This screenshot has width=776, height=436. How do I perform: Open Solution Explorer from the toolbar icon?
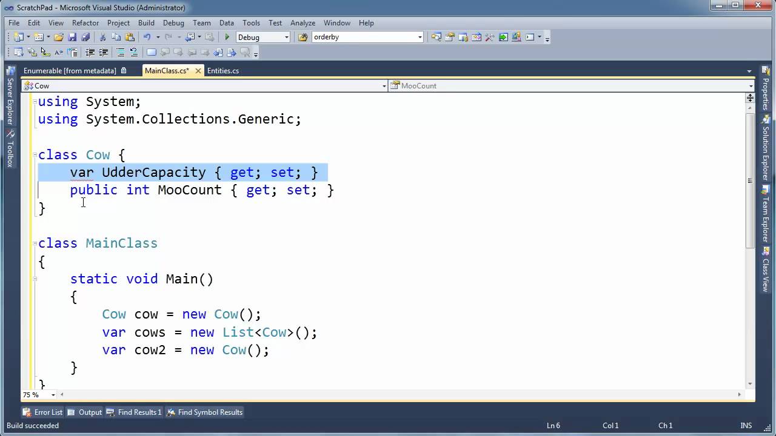tap(436, 38)
